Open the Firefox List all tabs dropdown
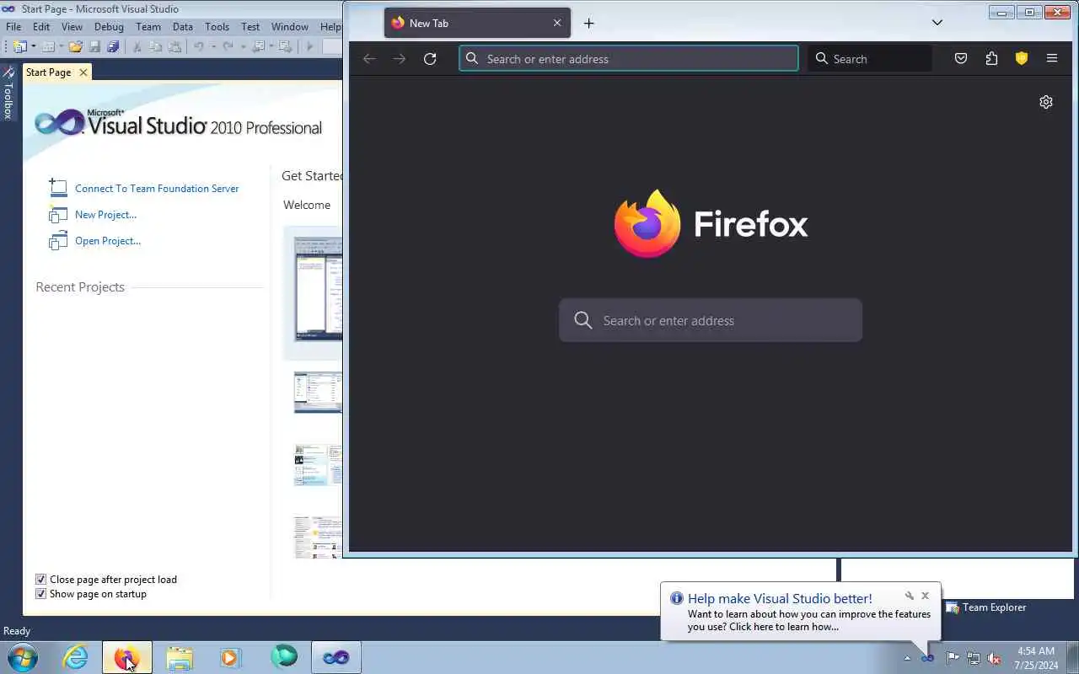1079x674 pixels. [937, 23]
